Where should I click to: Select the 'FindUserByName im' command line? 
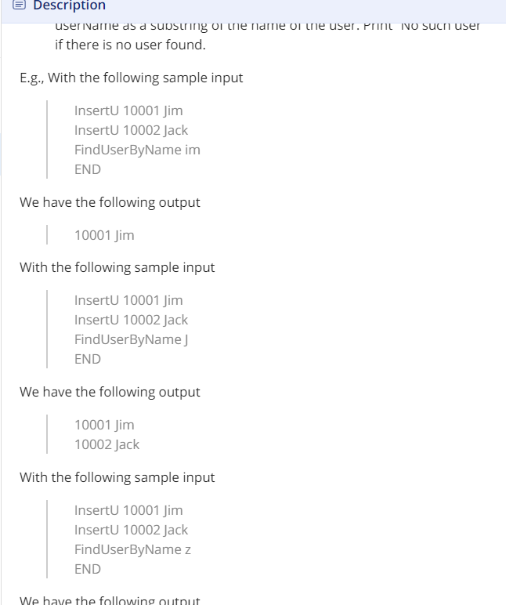pyautogui.click(x=137, y=150)
